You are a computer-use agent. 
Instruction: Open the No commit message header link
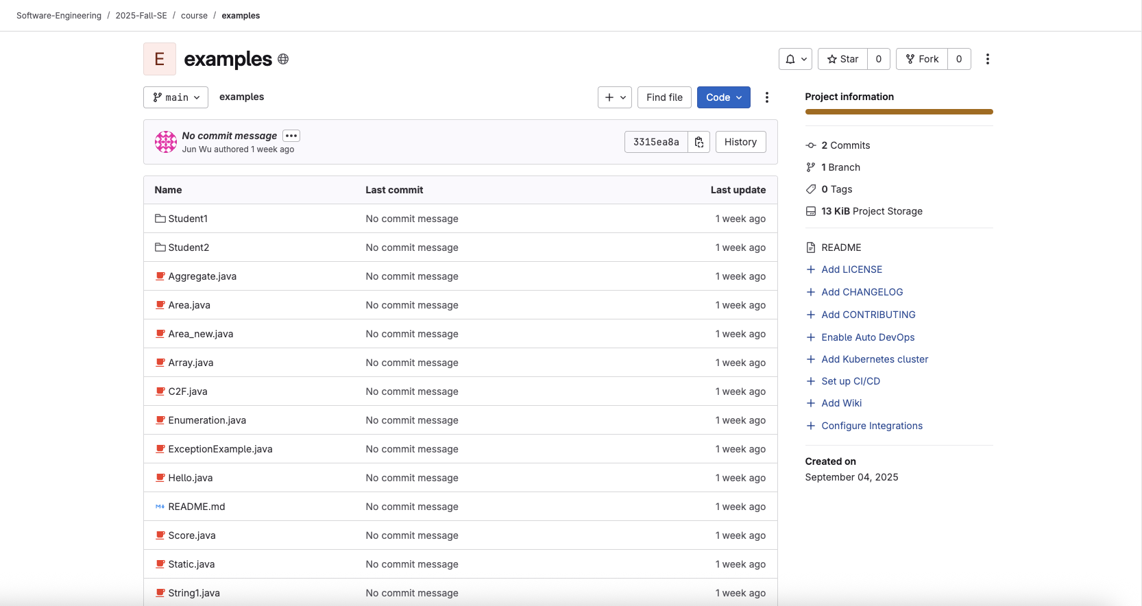click(230, 136)
